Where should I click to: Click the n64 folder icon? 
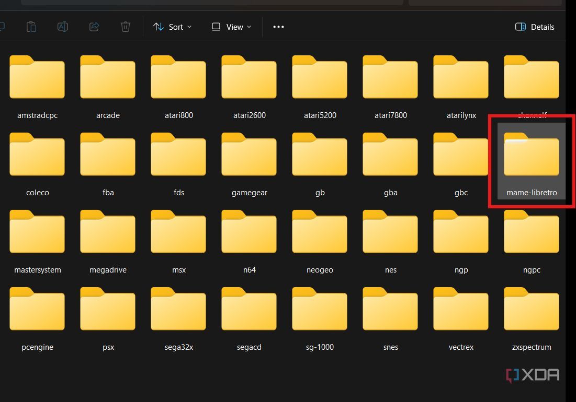pyautogui.click(x=249, y=232)
